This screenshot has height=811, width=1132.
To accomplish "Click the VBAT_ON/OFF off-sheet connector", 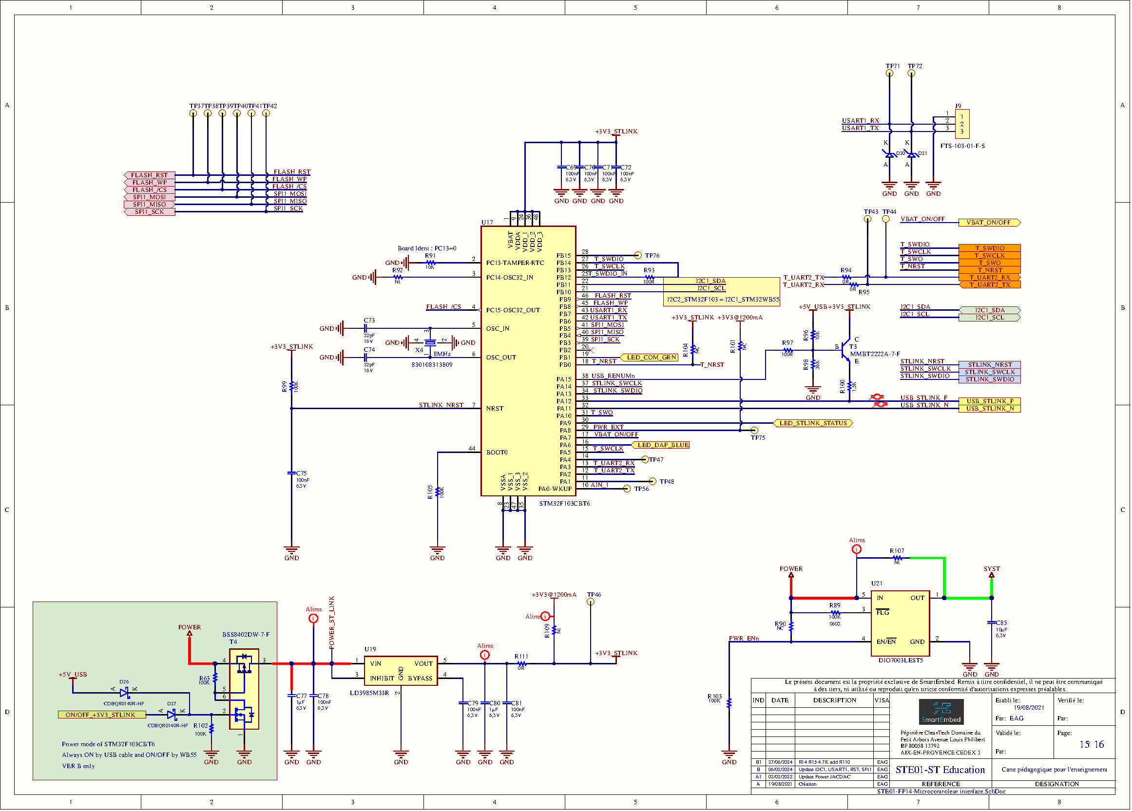I will point(989,223).
